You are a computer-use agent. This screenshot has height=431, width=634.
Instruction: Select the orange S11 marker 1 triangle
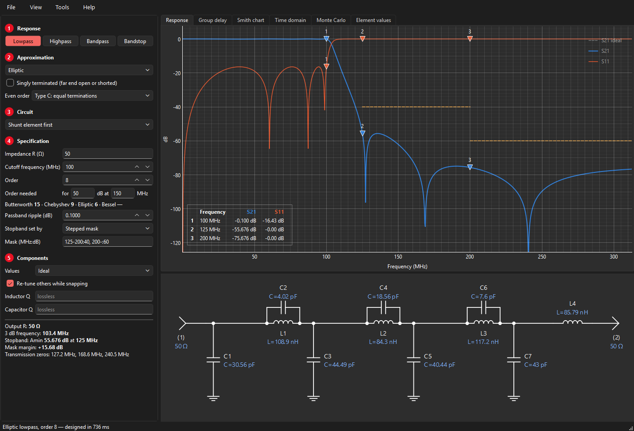click(326, 66)
